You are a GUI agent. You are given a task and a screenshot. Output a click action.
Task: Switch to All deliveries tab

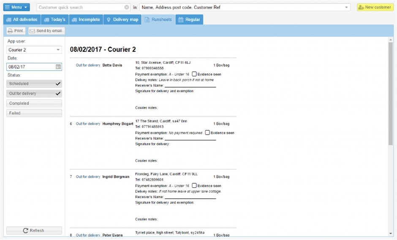pos(22,19)
